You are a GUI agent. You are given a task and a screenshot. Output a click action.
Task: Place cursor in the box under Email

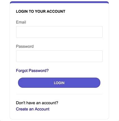(59, 32)
